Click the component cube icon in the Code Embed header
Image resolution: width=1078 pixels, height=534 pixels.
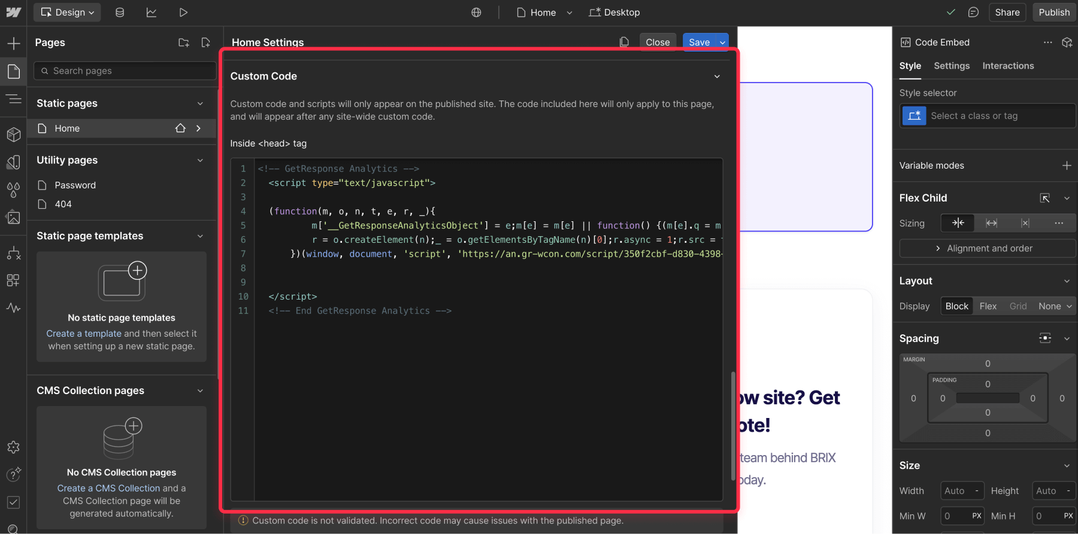point(1067,42)
